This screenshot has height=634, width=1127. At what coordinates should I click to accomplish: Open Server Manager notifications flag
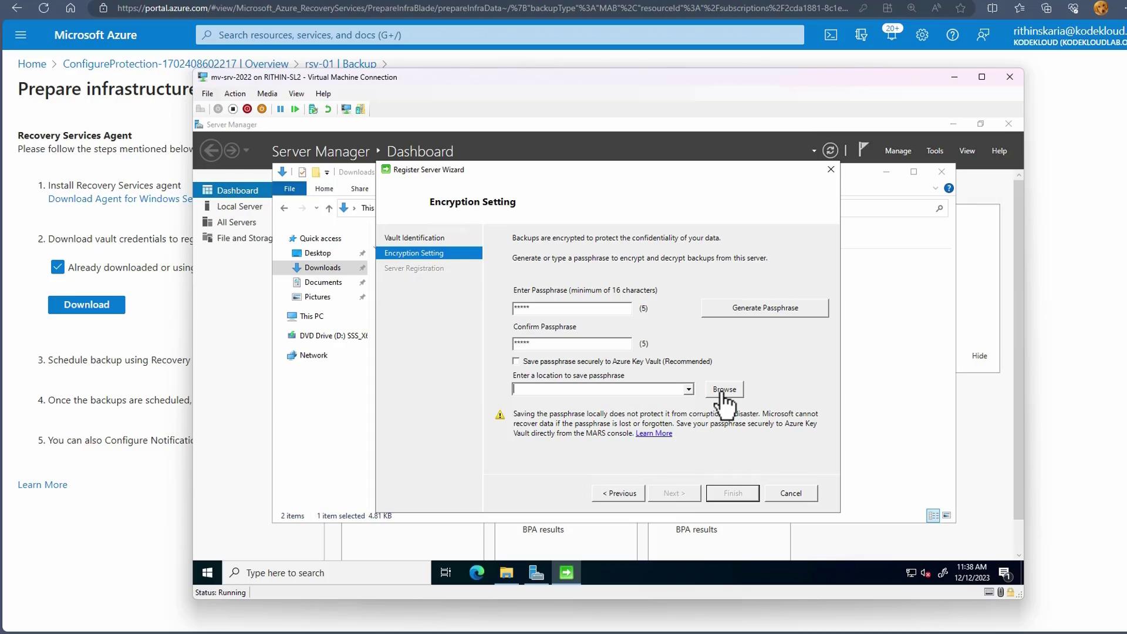coord(863,150)
